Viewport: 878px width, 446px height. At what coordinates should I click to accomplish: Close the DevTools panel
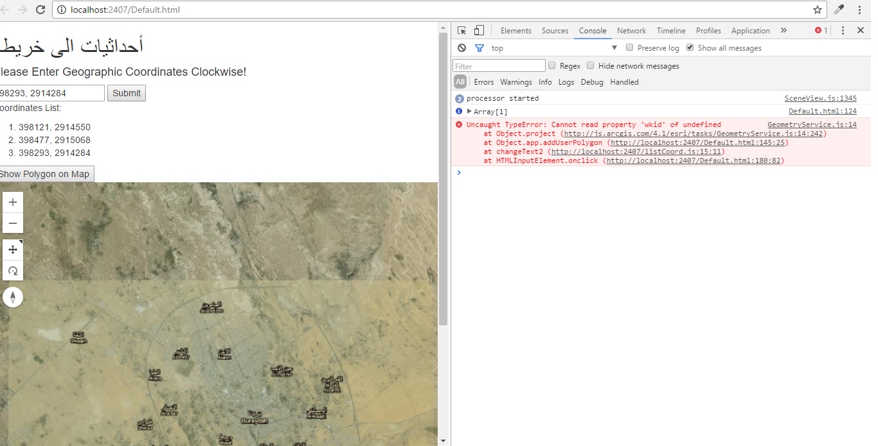point(861,30)
